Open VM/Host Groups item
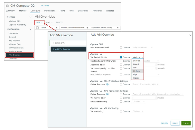The height and width of the screenshot is (130, 195). (x=16, y=48)
